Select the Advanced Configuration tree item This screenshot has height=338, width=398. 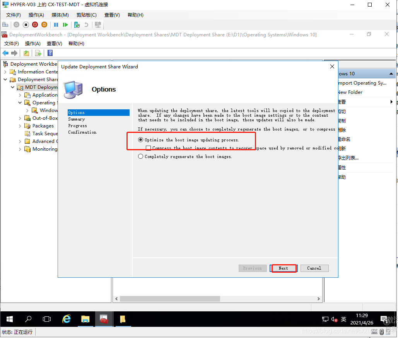tap(41, 141)
